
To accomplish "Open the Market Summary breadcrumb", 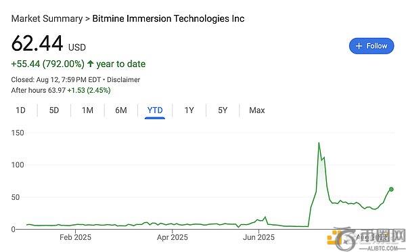I will point(47,19).
